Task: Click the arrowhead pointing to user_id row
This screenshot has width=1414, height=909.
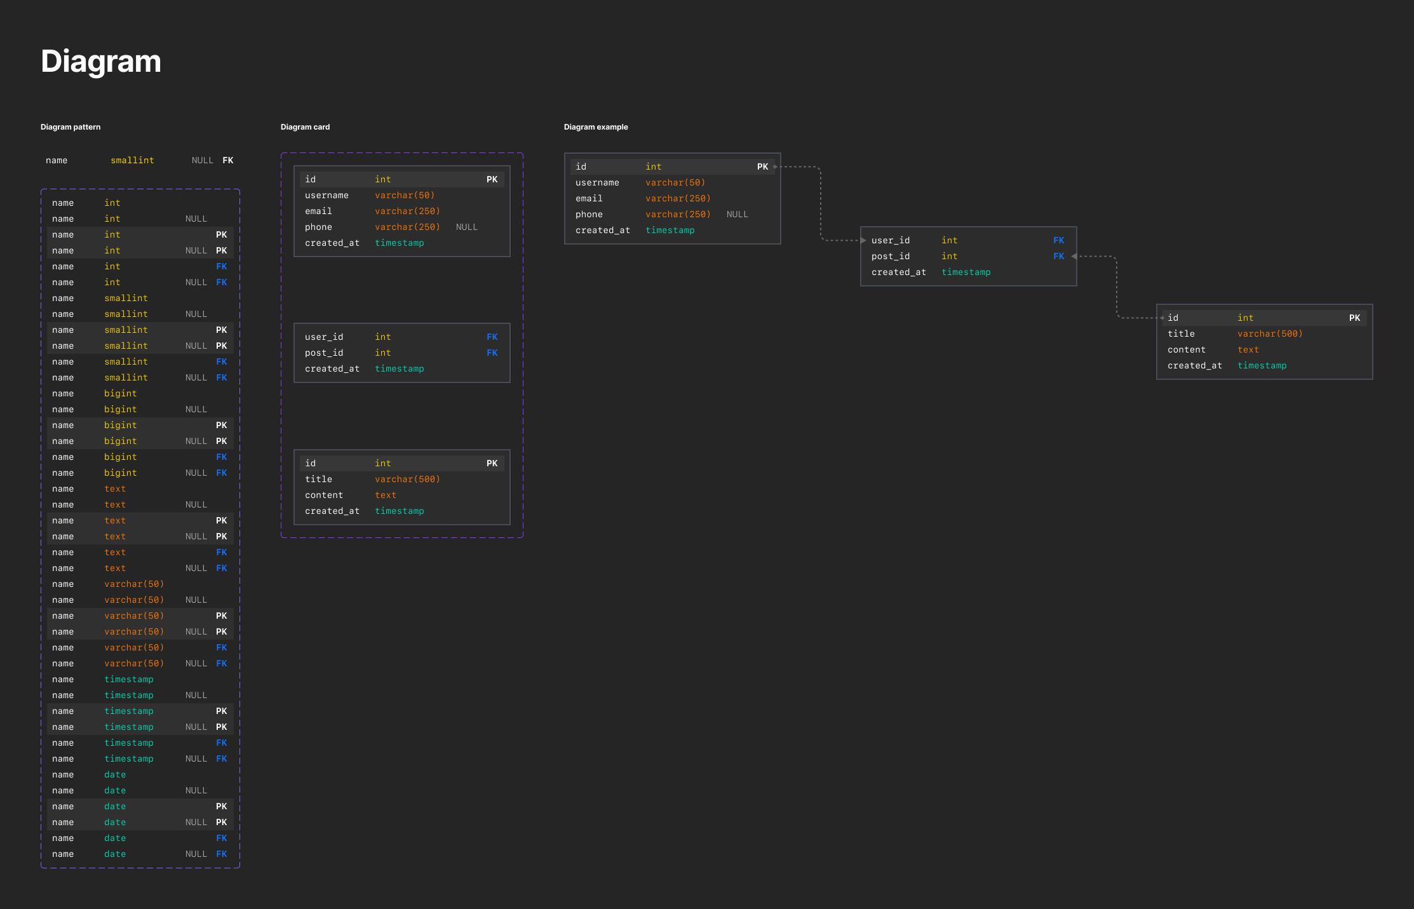Action: 863,240
